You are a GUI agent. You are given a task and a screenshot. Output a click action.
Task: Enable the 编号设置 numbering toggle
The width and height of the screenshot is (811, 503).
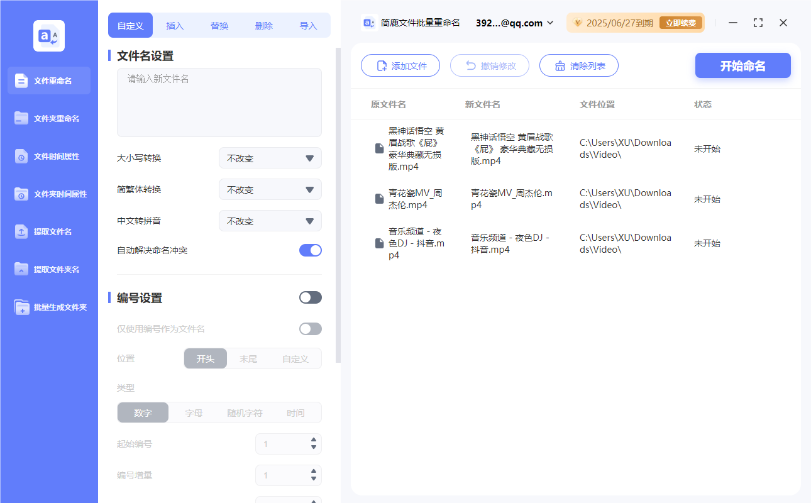click(x=310, y=297)
